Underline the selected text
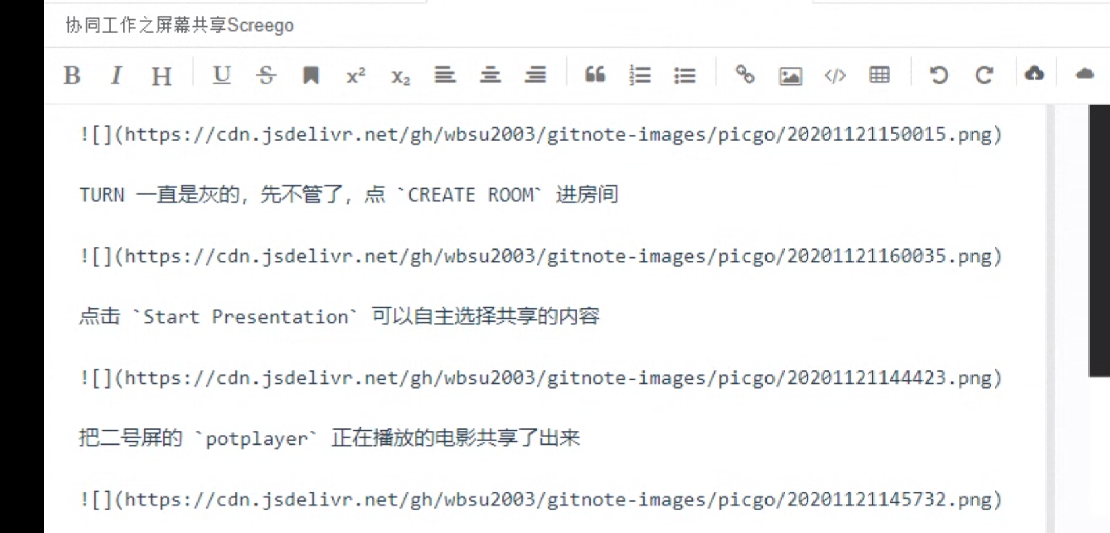This screenshot has height=533, width=1110. (x=221, y=75)
